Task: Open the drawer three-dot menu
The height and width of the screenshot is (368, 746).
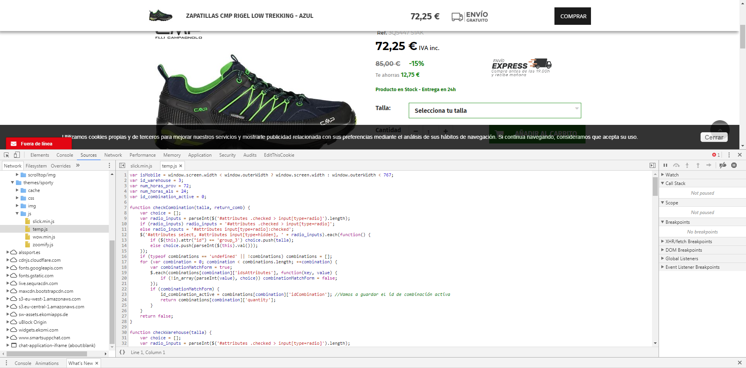Action: (6, 363)
